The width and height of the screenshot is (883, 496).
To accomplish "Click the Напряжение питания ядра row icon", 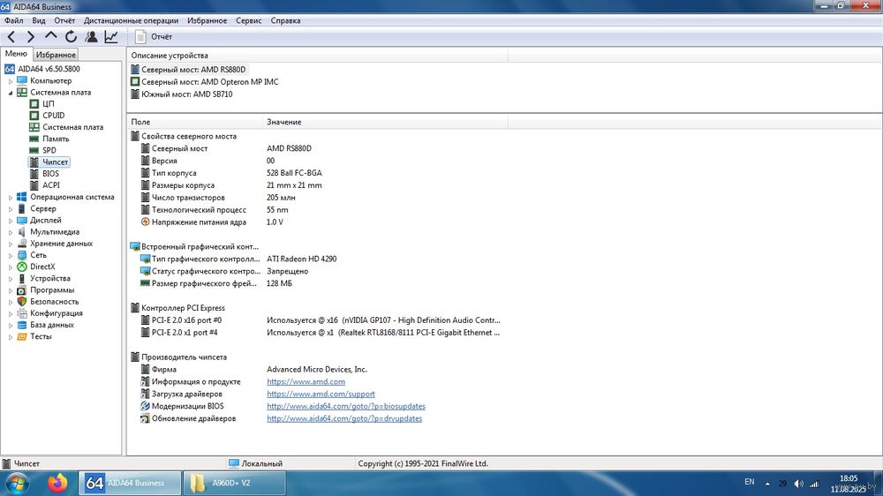I will coord(146,222).
